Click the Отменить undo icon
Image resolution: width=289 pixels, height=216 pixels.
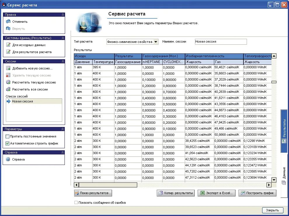[x=8, y=22]
